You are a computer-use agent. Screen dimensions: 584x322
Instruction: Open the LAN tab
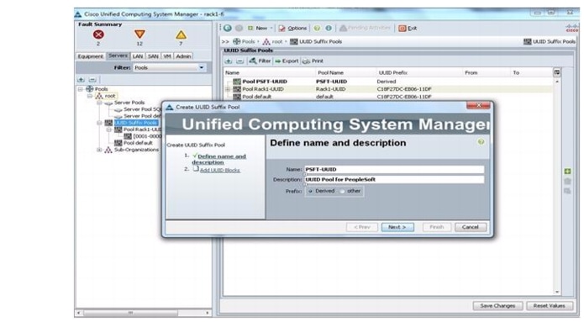click(138, 56)
